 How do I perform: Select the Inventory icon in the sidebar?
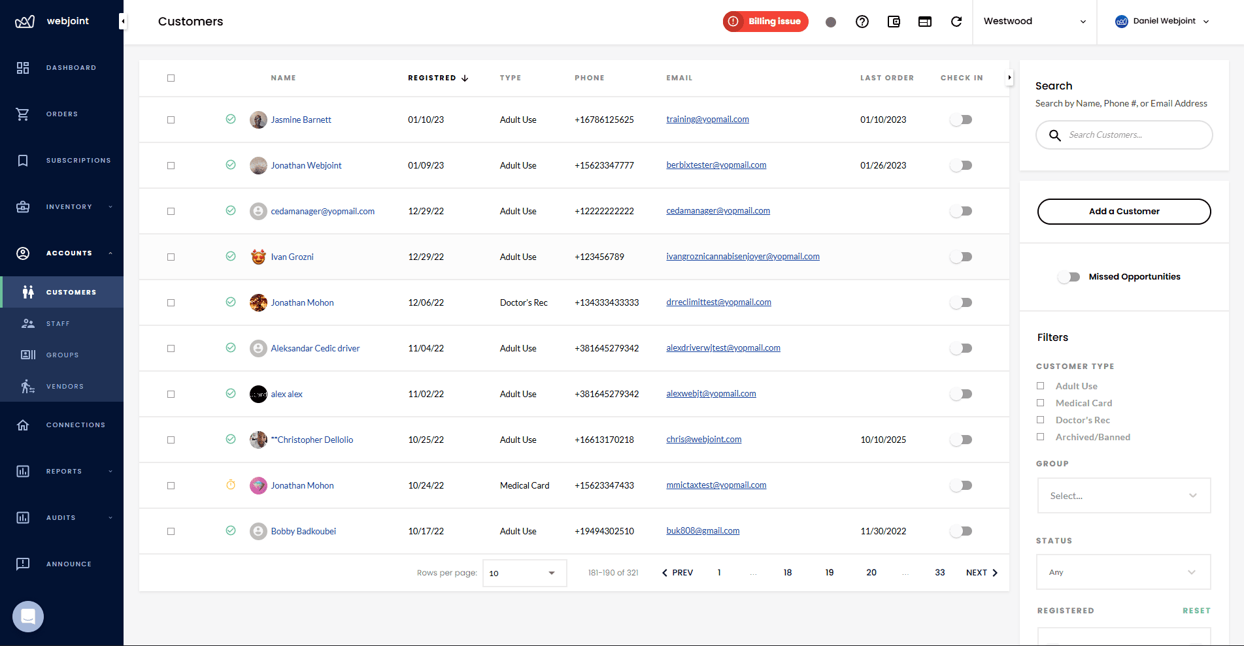(x=23, y=206)
